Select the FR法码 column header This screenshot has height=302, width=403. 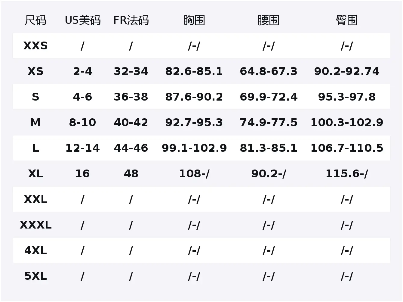coord(131,20)
